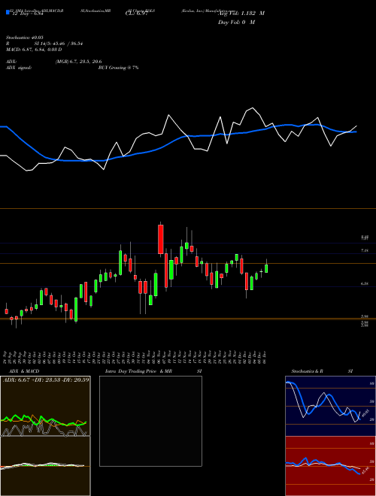Click the 7.18 price axis label
Viewport: 376px width, 496px height.
[x=365, y=251]
